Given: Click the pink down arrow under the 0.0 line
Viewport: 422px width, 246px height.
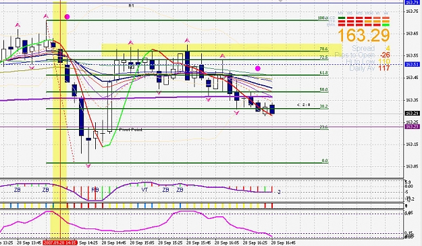Looking at the screenshot, I should (88, 166).
